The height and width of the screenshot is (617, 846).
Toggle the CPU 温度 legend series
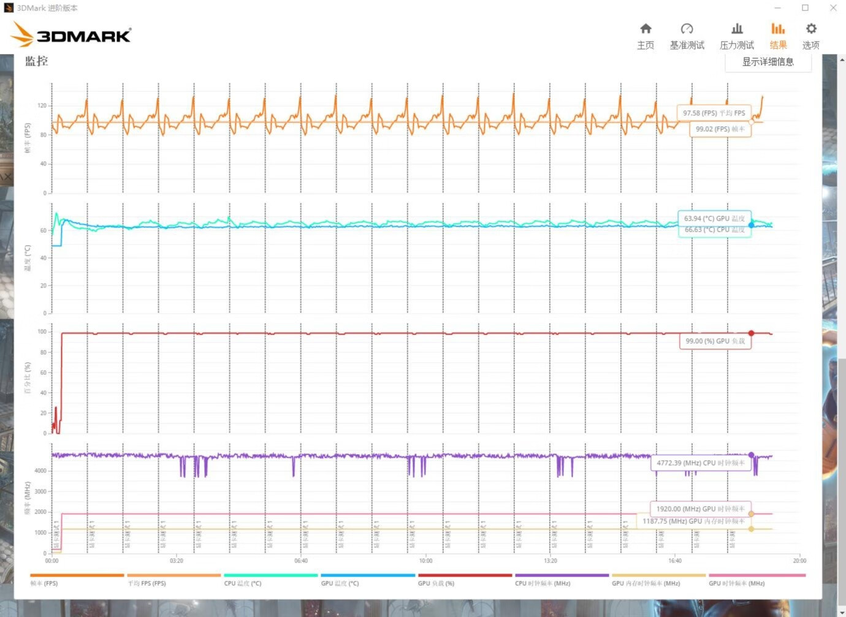270,579
